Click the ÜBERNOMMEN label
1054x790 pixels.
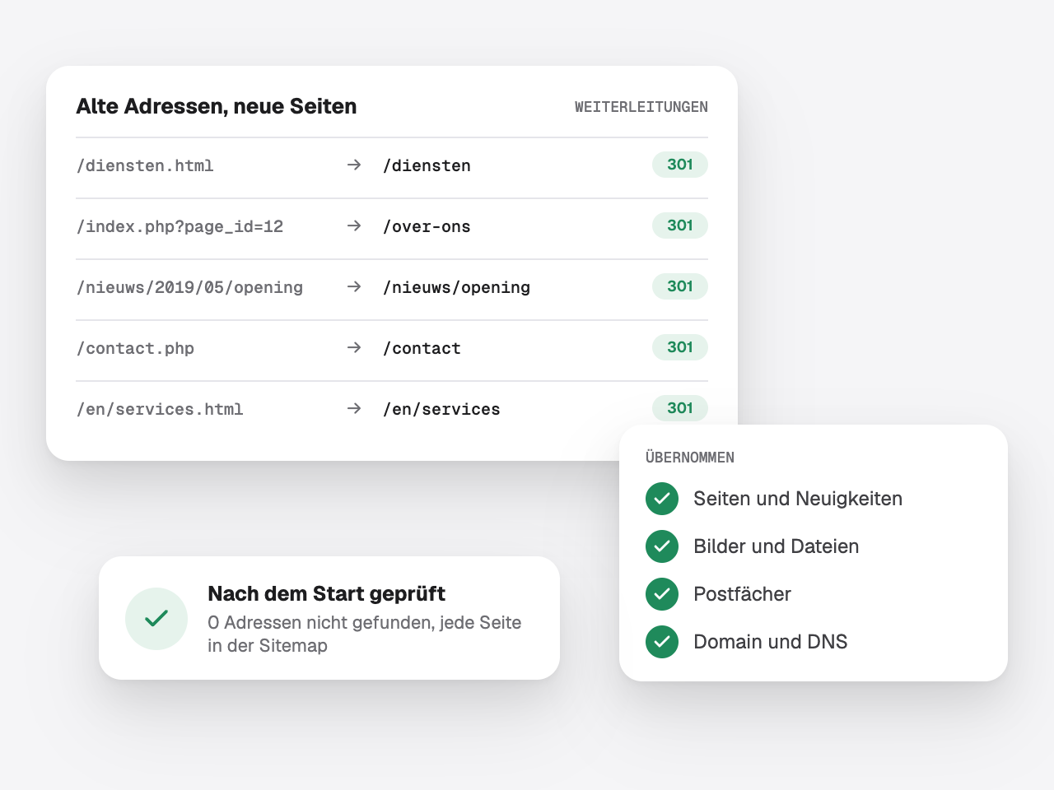690,458
